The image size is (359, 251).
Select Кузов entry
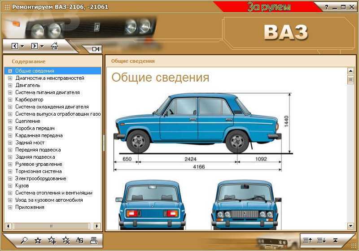[x=22, y=186]
